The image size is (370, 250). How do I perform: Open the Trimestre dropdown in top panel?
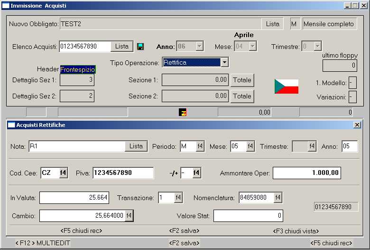[x=318, y=46]
